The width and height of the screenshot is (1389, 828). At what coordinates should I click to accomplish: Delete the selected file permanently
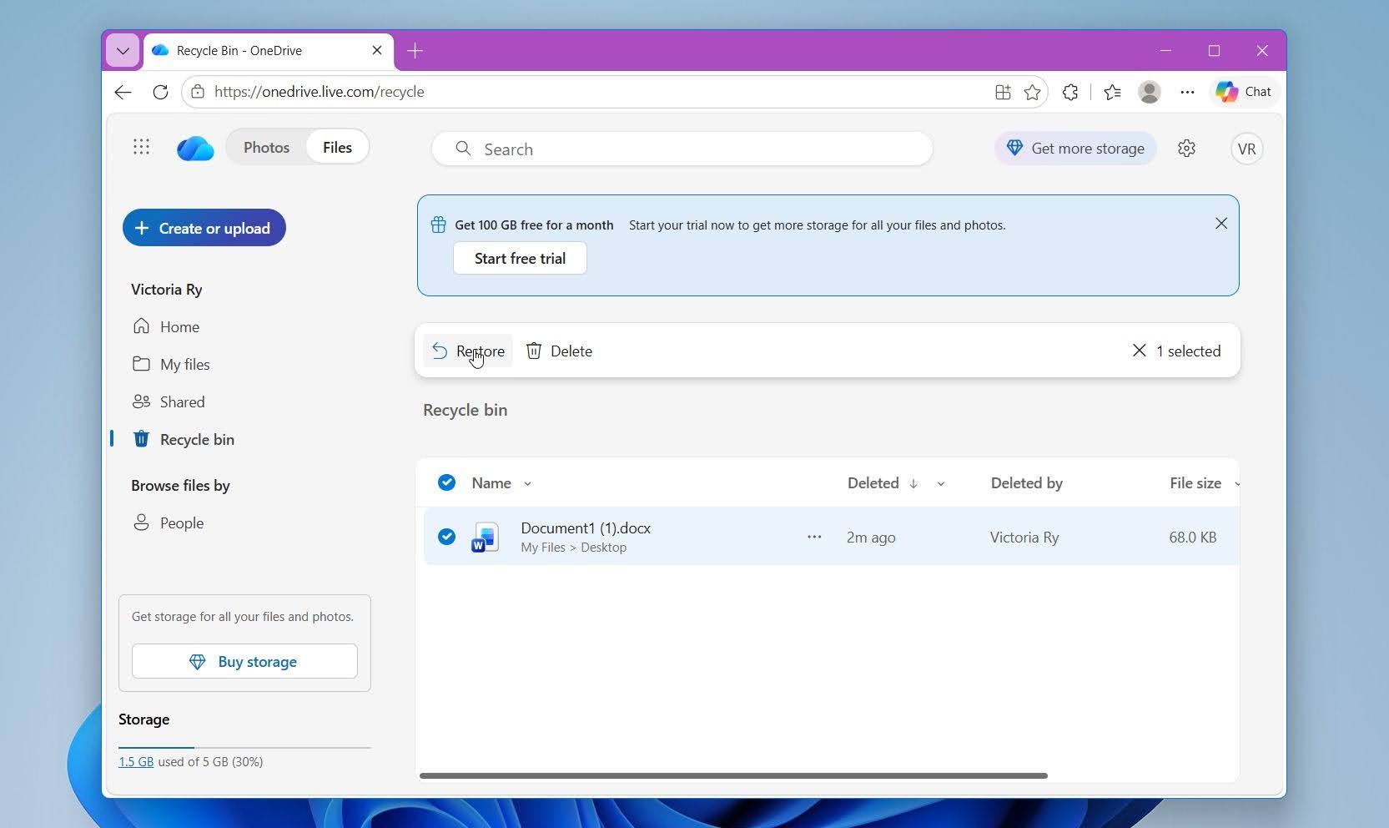[559, 351]
